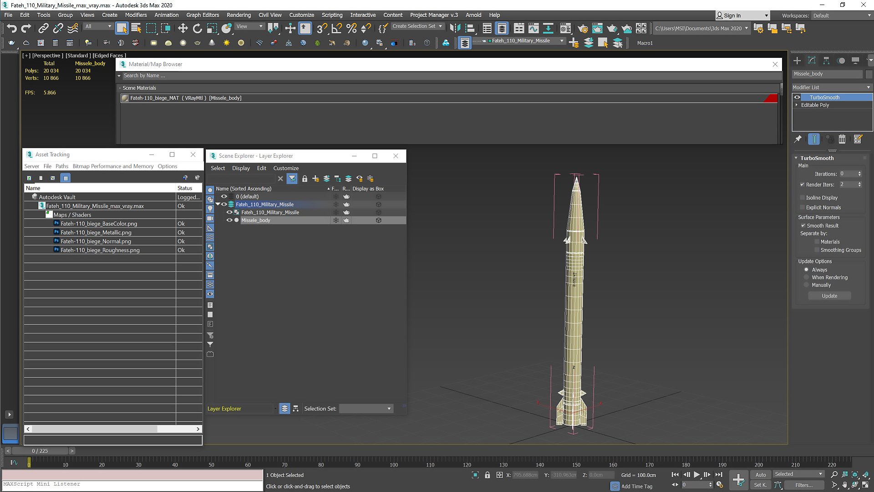Choose the Select and Move tool
This screenshot has width=874, height=492.
183,28
